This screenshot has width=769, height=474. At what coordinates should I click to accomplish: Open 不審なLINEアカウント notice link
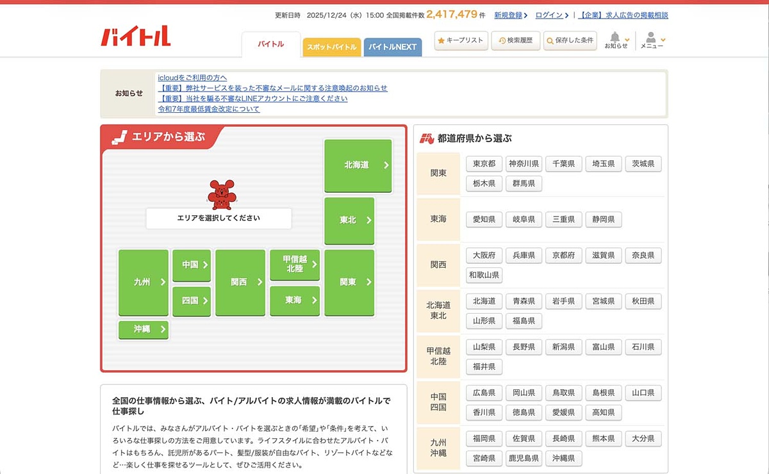coord(252,98)
